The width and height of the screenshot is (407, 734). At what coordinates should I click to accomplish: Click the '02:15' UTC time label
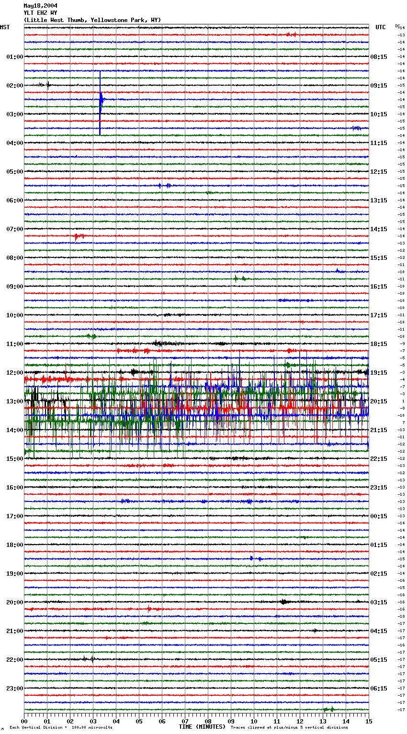coord(379,574)
